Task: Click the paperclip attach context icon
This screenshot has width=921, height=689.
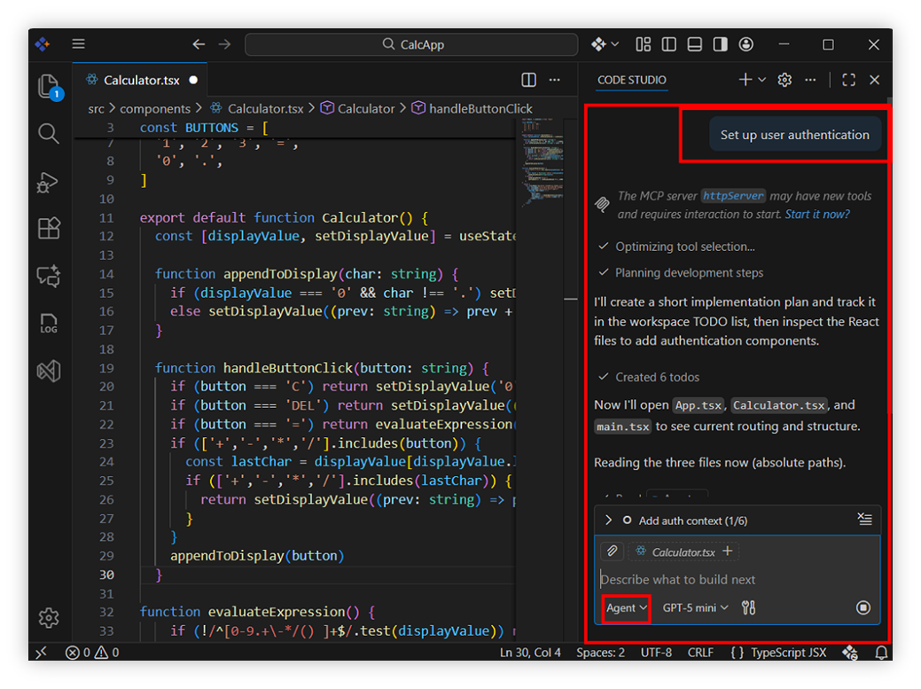Action: (612, 552)
